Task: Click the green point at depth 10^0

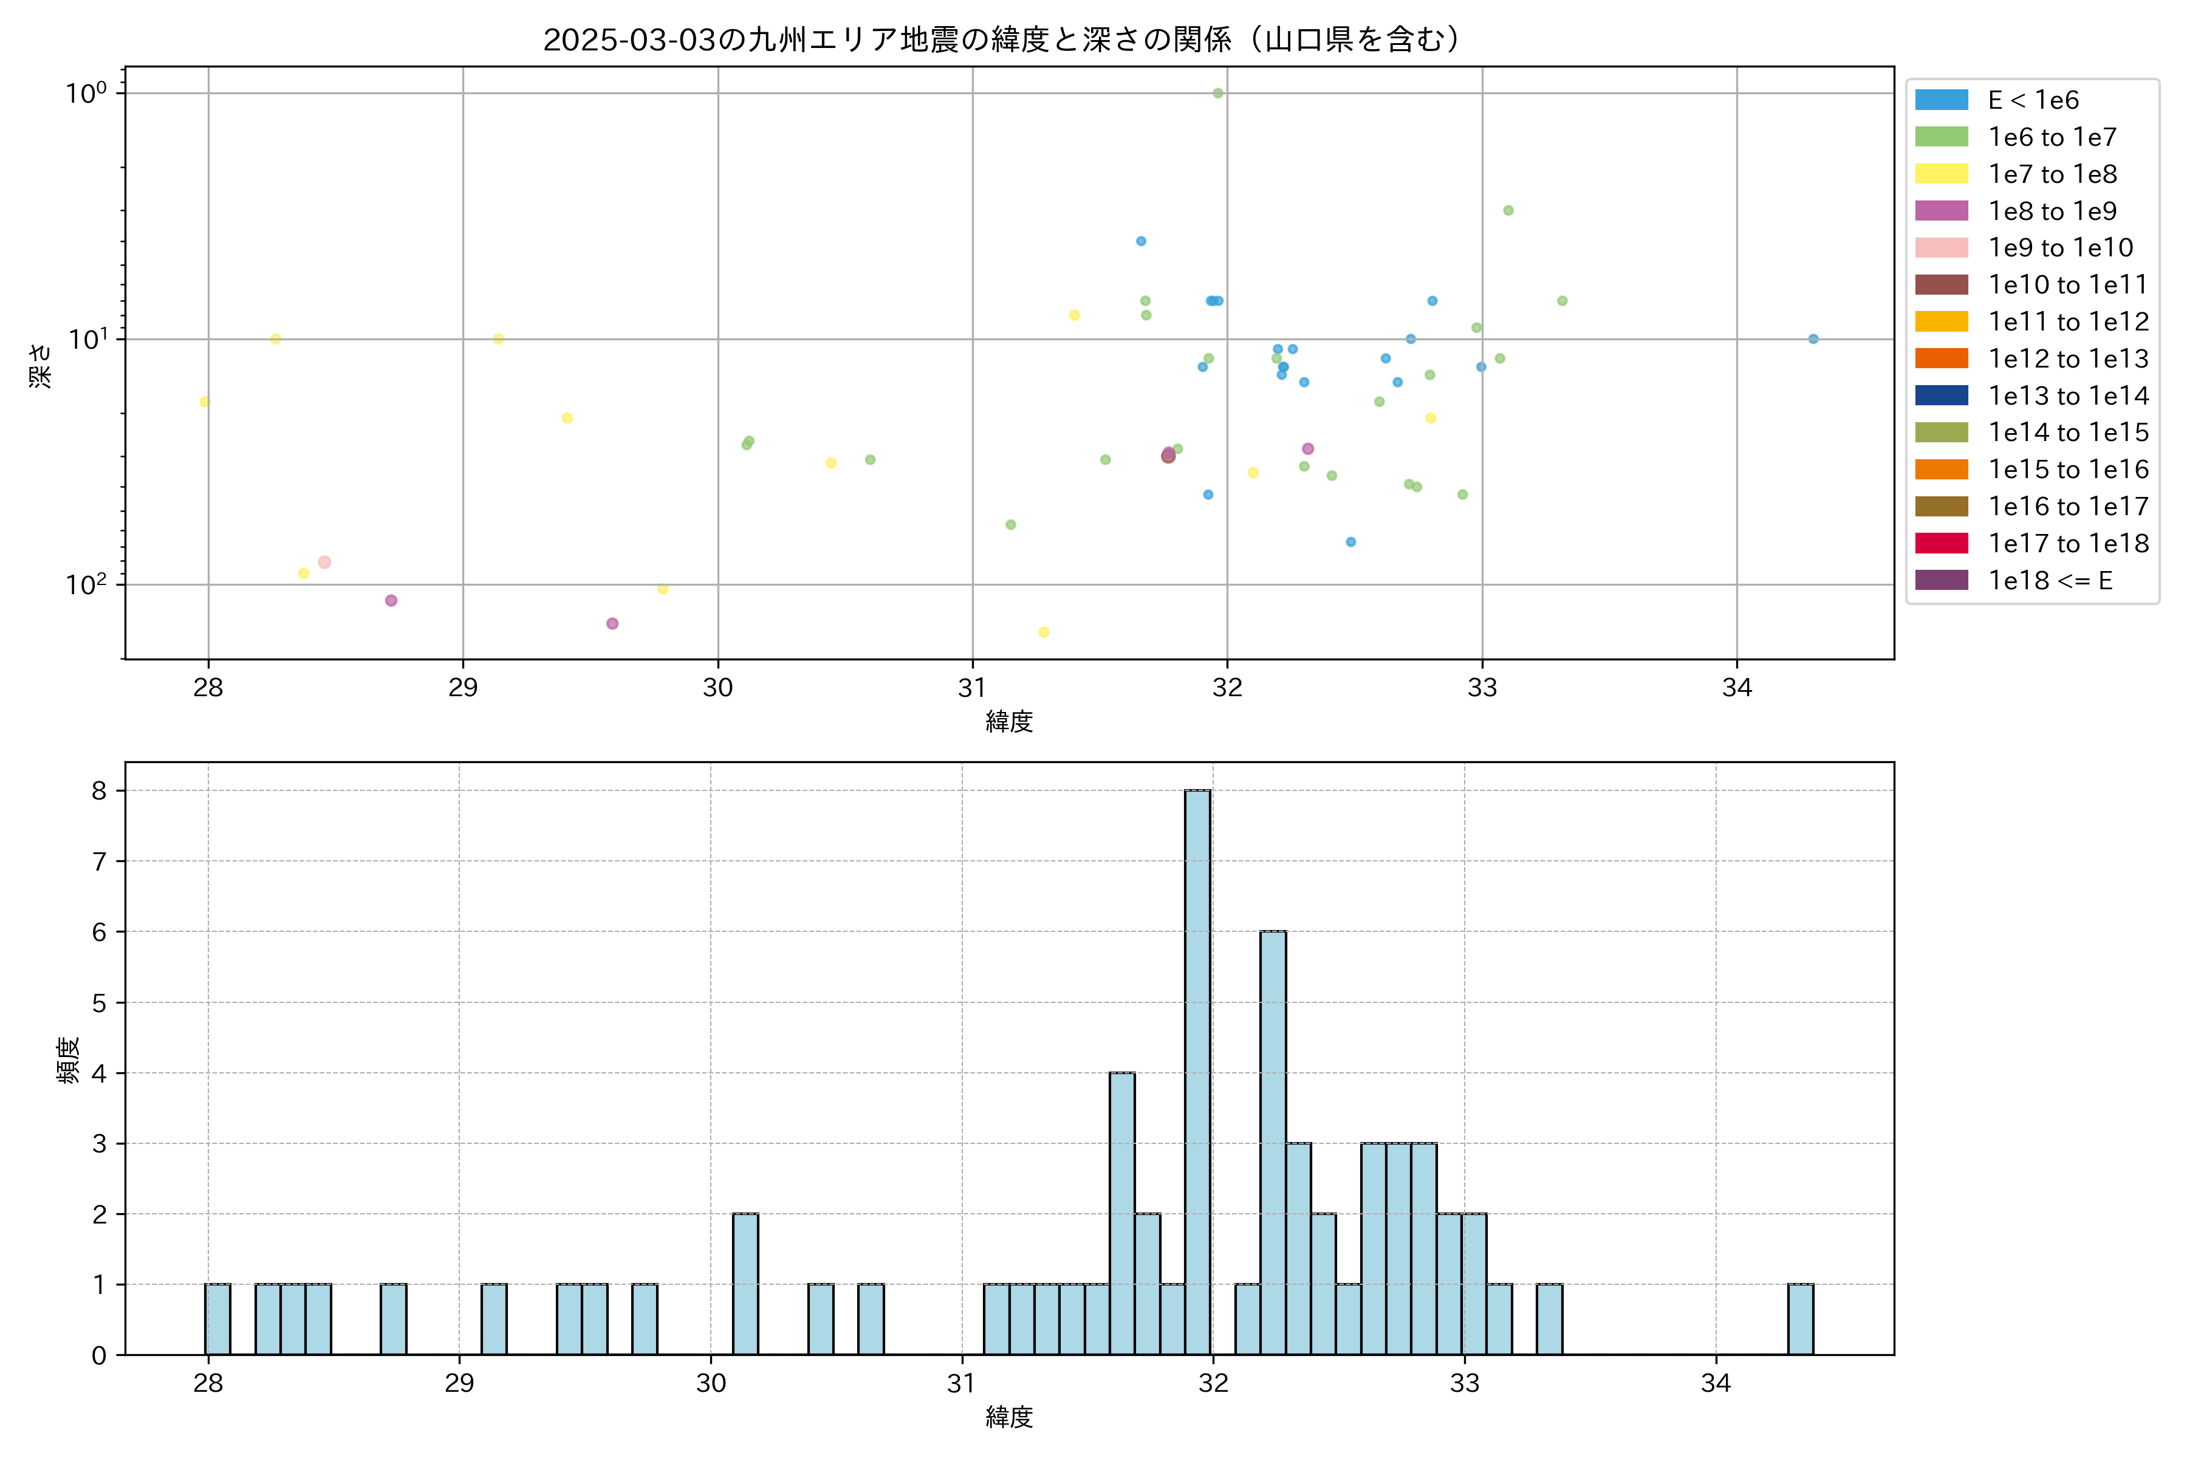Action: [1218, 93]
